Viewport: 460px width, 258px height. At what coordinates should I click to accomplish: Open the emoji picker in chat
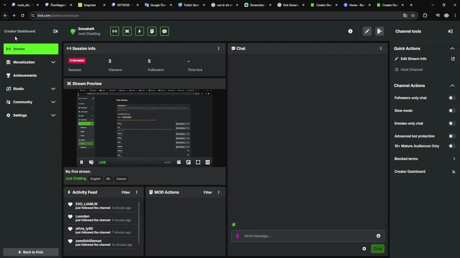[378, 236]
